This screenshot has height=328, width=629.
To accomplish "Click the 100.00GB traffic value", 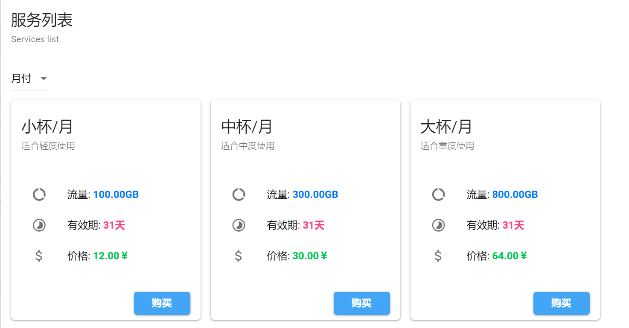I will coord(116,195).
